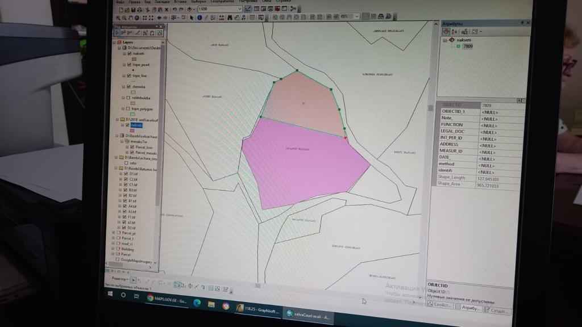Click the first icon in Attributes panel toolbar
This screenshot has height=327, width=582.
pos(447,32)
